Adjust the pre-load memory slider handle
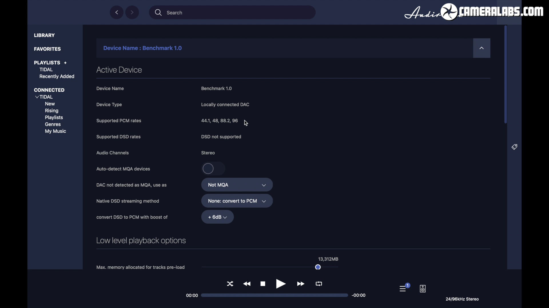 click(x=318, y=267)
